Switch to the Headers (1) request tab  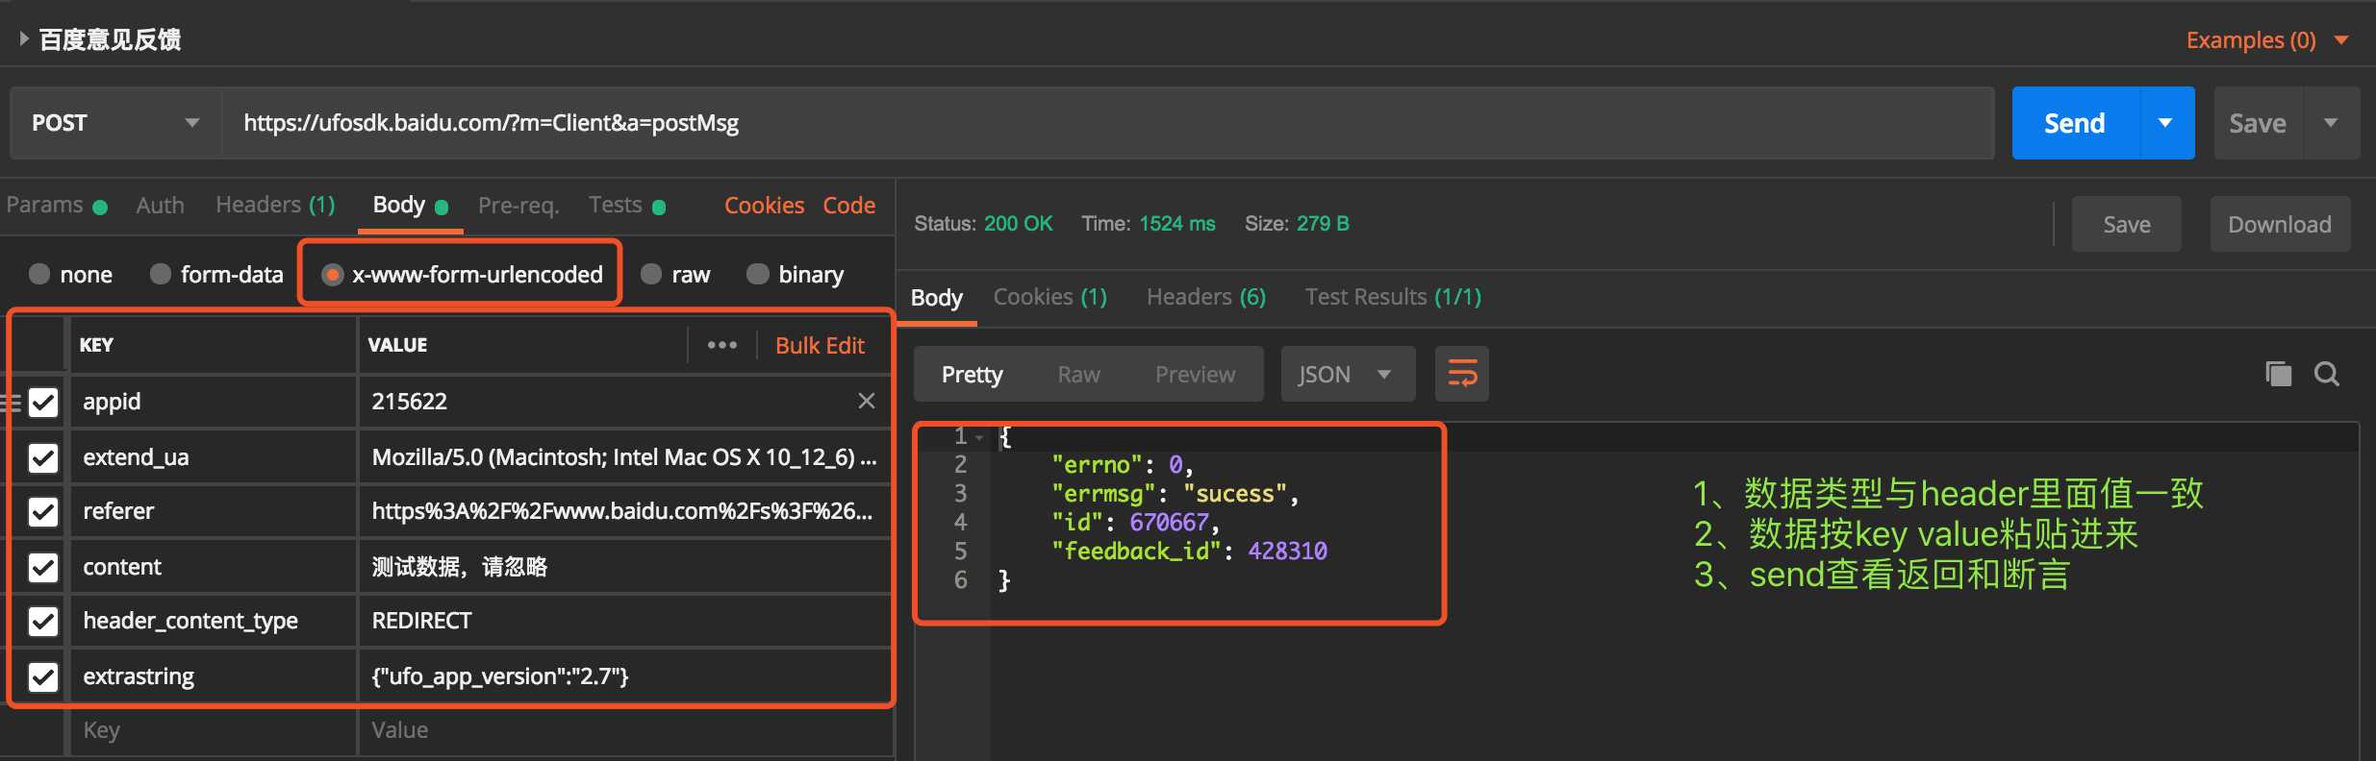point(275,205)
